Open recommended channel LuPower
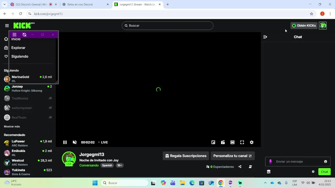Image resolution: width=335 pixels, height=188 pixels. (x=28, y=143)
